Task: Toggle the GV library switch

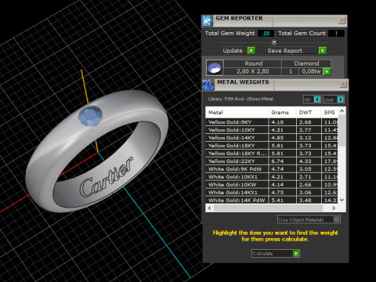Action: click(x=312, y=99)
